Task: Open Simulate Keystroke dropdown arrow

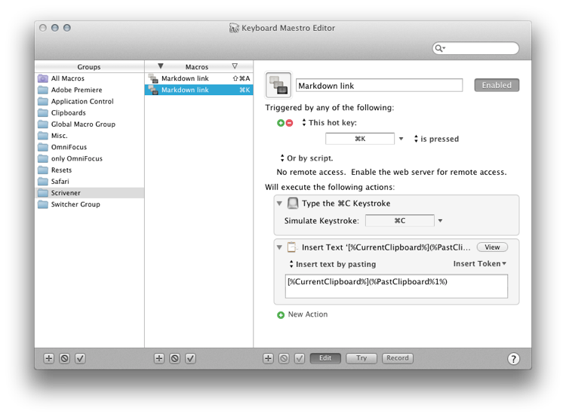Action: click(441, 221)
